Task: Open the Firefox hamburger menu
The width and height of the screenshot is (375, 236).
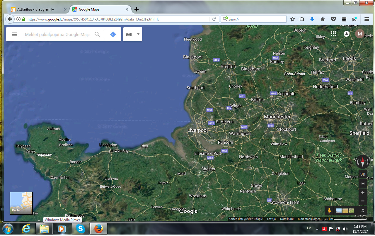Action: pyautogui.click(x=367, y=19)
